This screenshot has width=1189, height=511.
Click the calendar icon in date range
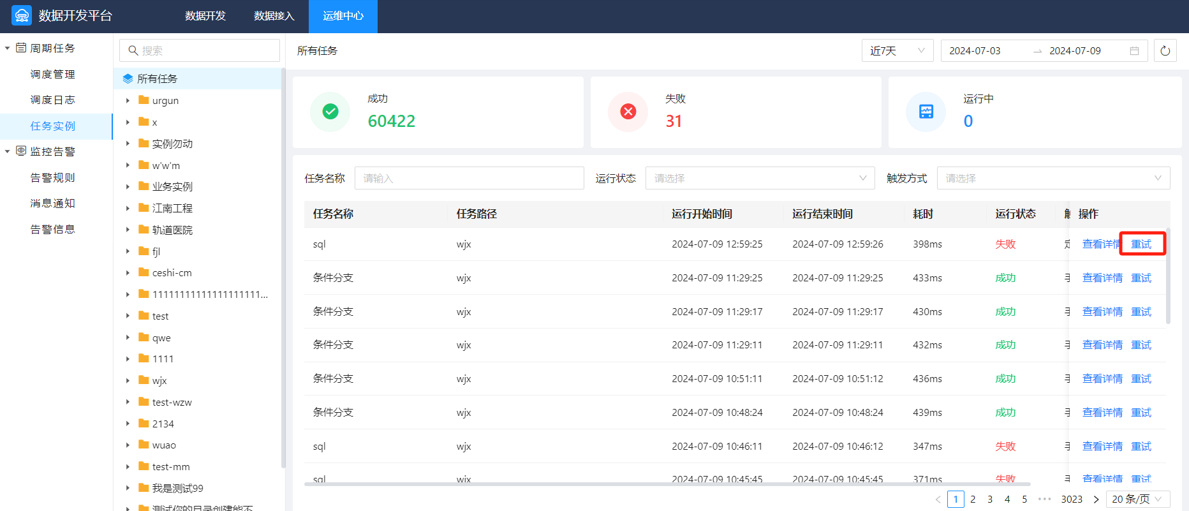click(x=1134, y=51)
